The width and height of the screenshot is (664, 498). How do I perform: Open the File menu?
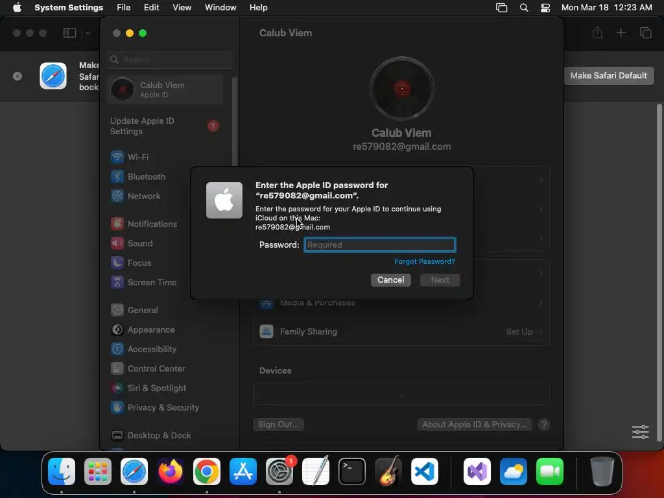tap(124, 7)
